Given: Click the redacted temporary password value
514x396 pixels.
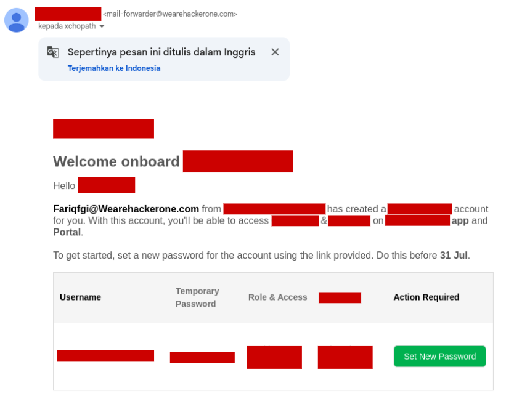Looking at the screenshot, I should 202,357.
